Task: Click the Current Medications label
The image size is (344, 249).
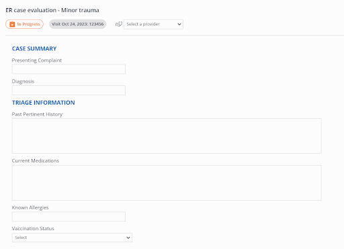Action: coord(36,160)
